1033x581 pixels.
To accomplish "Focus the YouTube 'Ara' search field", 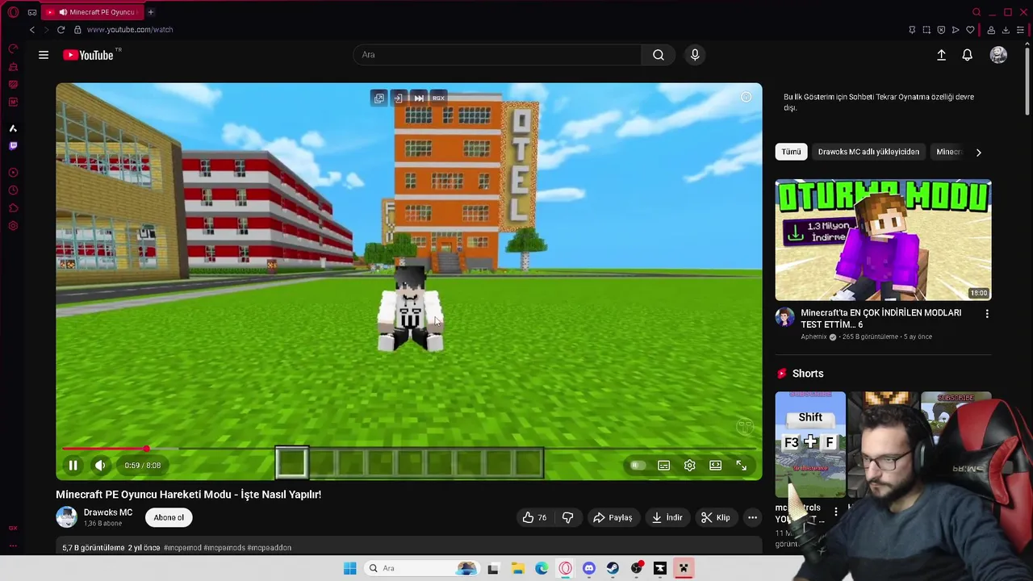I will click(497, 55).
